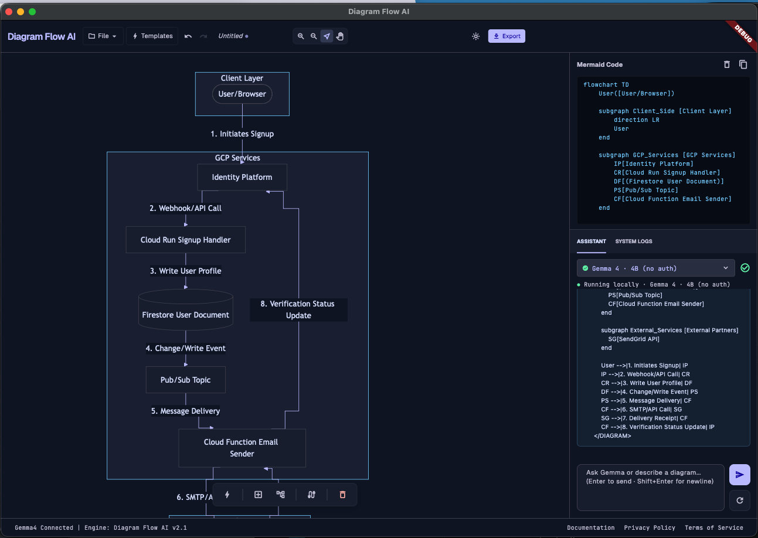Click the '4. Change/Write Event' edge label
The height and width of the screenshot is (538, 758).
pyautogui.click(x=186, y=348)
